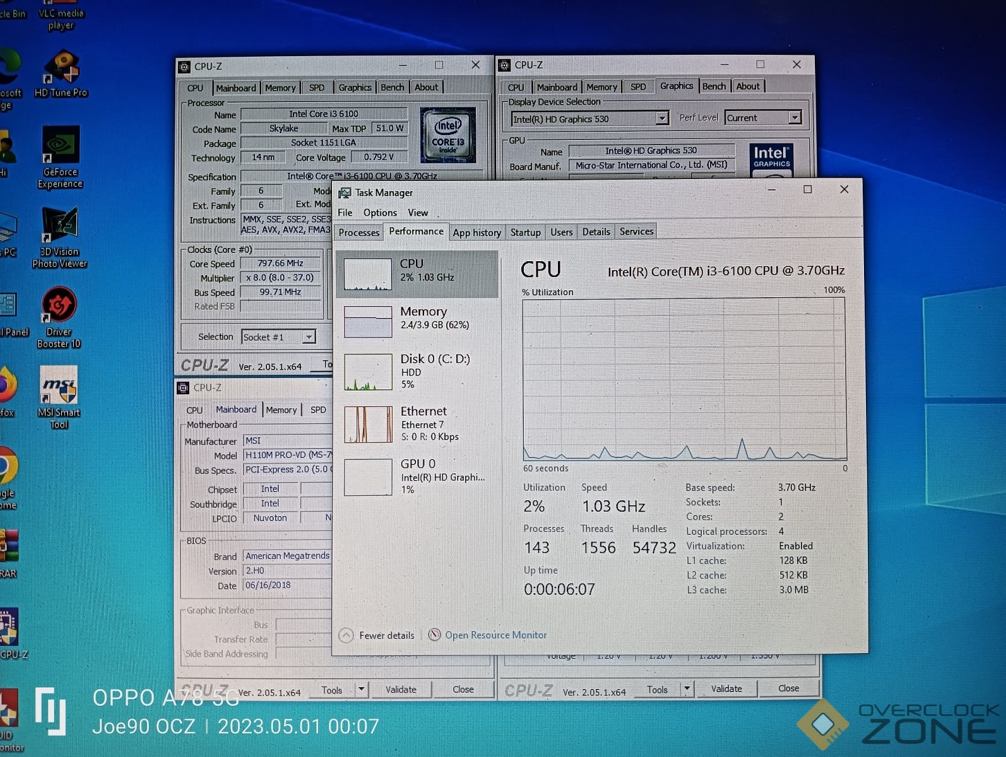Open Bench tab in top-left CPU-Z window
The height and width of the screenshot is (757, 1006).
[x=392, y=87]
